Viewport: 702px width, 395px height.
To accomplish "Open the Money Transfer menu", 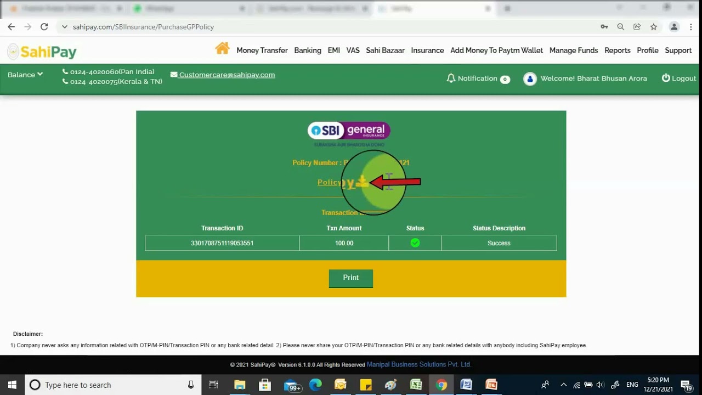I will (x=262, y=50).
